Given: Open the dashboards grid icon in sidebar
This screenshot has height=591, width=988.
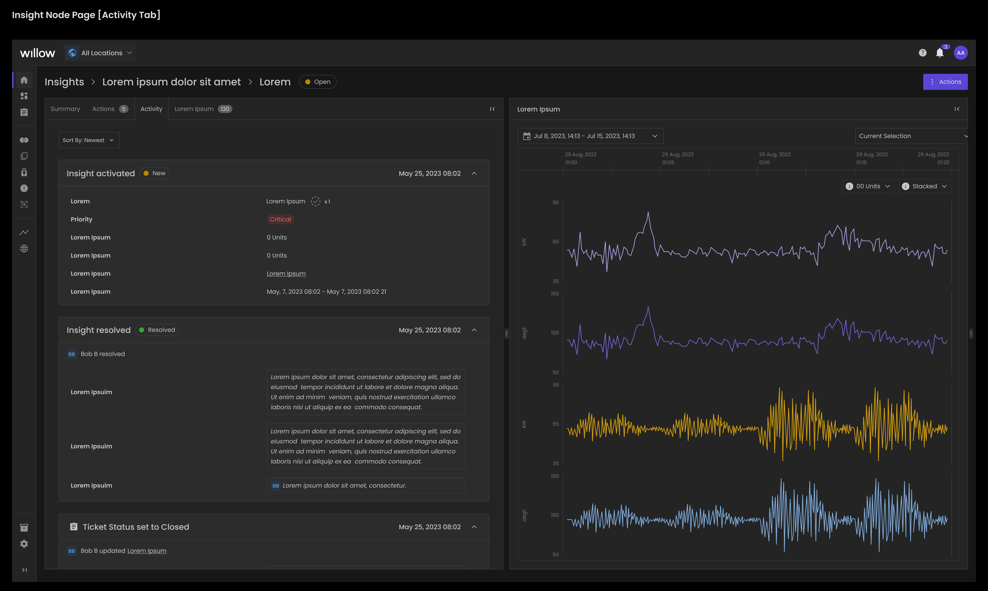Looking at the screenshot, I should (24, 96).
